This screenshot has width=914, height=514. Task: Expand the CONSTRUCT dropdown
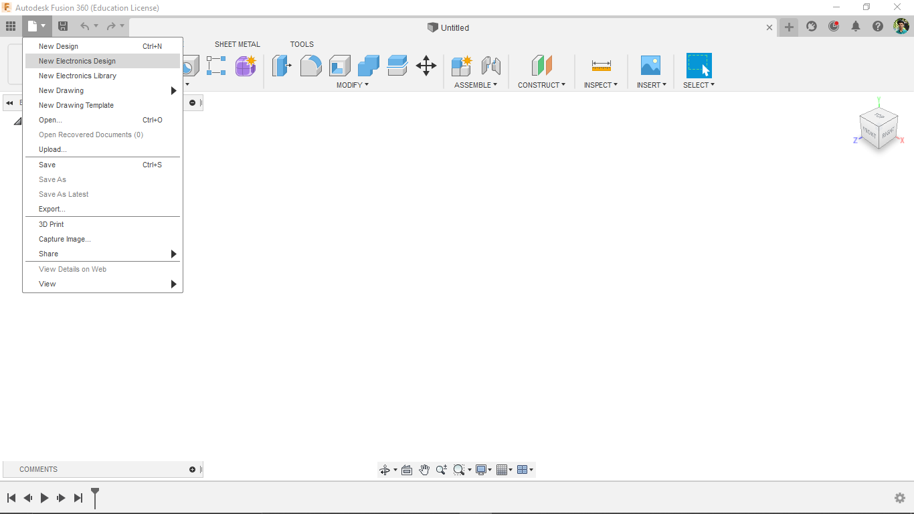541,85
